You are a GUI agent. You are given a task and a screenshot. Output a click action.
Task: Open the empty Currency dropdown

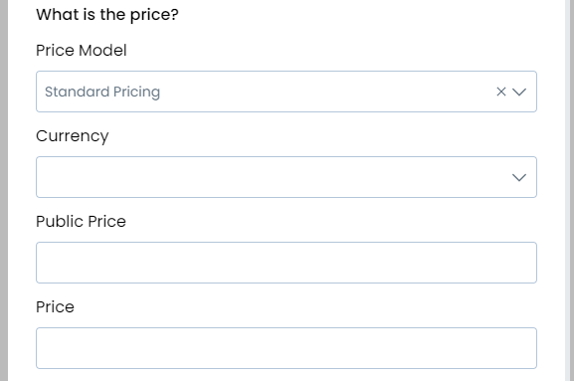tap(287, 177)
